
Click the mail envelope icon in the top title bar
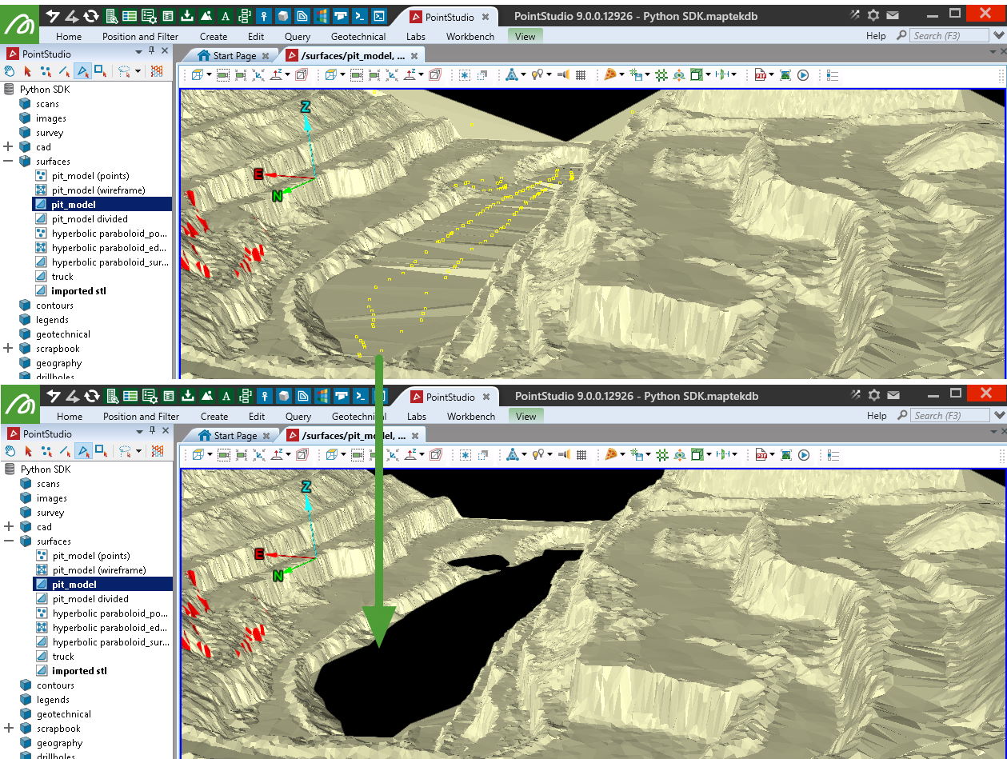click(893, 15)
